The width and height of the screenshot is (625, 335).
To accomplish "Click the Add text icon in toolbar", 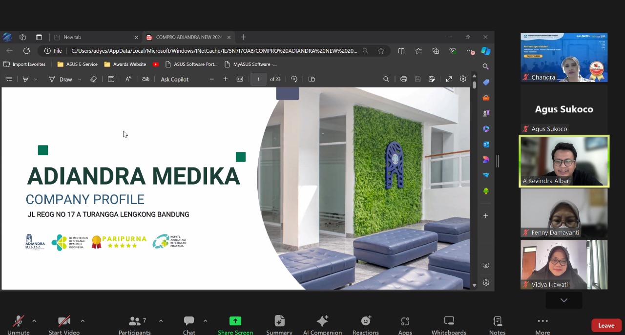I will pyautogui.click(x=111, y=79).
